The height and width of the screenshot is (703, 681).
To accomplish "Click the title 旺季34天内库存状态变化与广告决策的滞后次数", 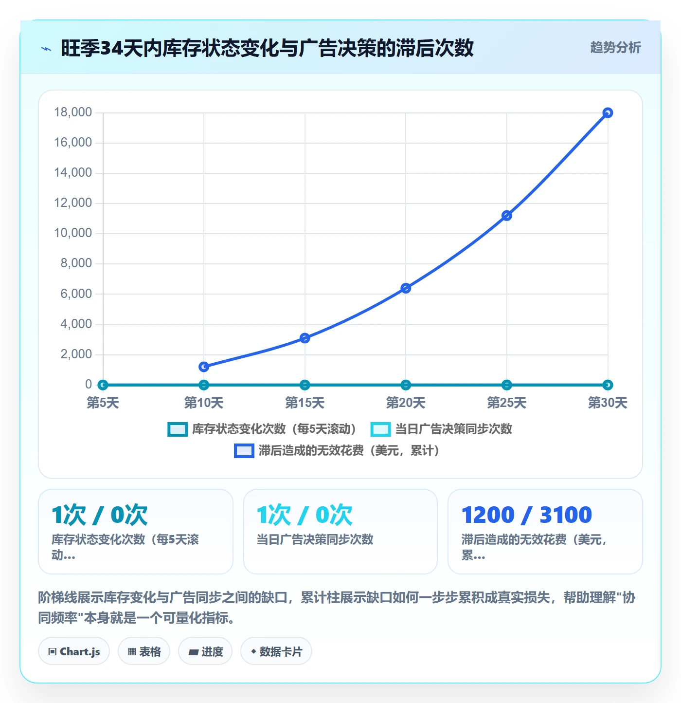I will point(267,48).
